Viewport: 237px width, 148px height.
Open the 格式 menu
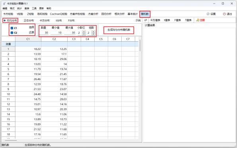(x=12, y=8)
